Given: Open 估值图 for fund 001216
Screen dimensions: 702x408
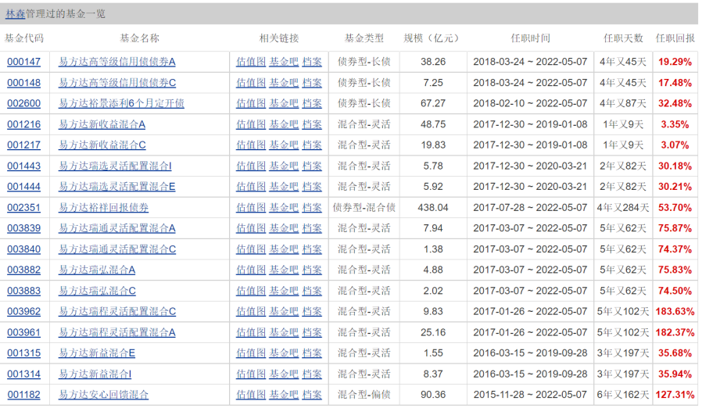Looking at the screenshot, I should 251,124.
